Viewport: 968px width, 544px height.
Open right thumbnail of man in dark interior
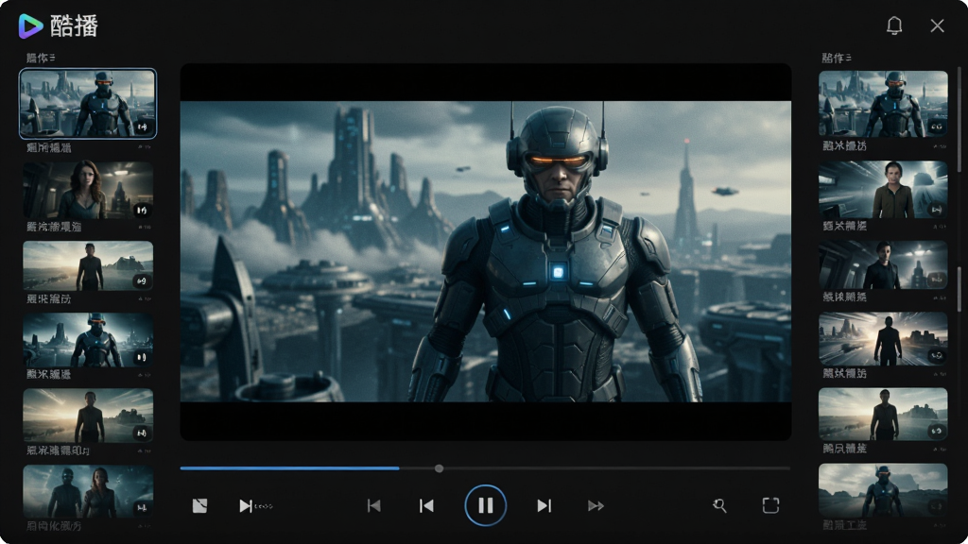[883, 264]
